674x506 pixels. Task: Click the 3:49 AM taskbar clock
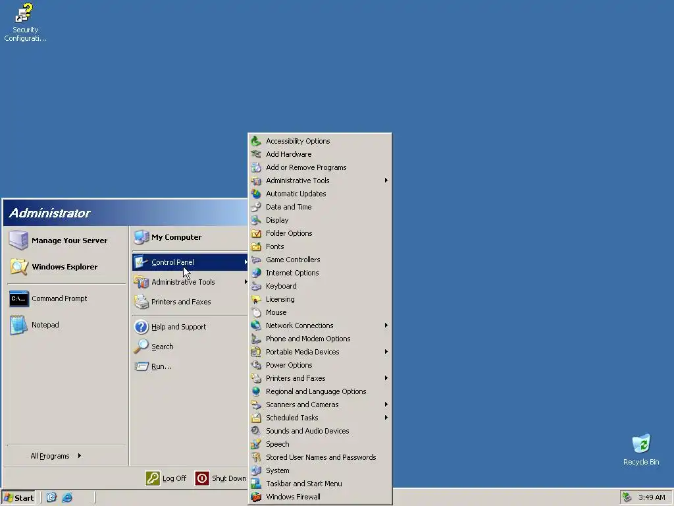pos(652,497)
